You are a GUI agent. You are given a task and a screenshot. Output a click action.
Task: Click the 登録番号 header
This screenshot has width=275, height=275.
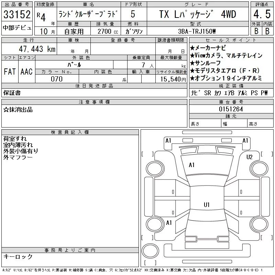123,40
